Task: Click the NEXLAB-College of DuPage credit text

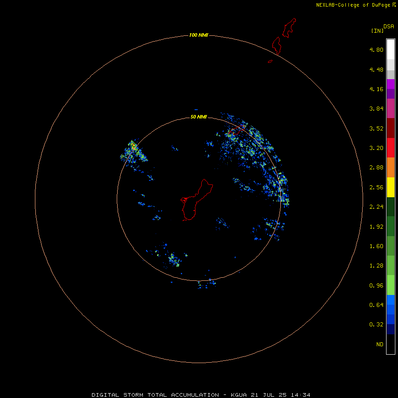Action: pos(353,5)
